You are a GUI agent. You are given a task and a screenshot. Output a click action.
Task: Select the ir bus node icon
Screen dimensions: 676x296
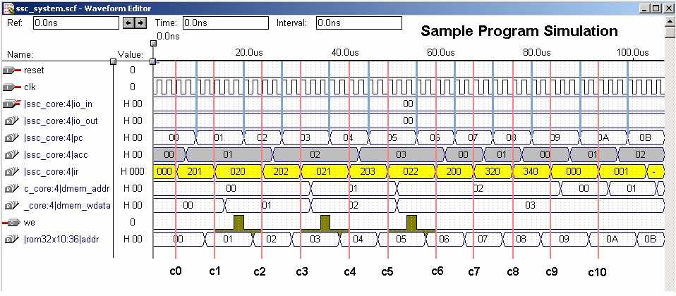point(12,172)
